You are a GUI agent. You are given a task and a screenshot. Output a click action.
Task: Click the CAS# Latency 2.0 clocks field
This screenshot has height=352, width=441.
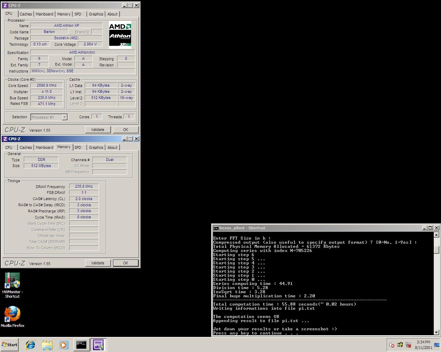tap(84, 199)
